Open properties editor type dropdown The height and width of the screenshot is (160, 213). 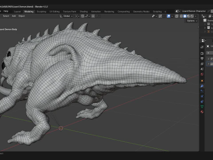(204, 40)
